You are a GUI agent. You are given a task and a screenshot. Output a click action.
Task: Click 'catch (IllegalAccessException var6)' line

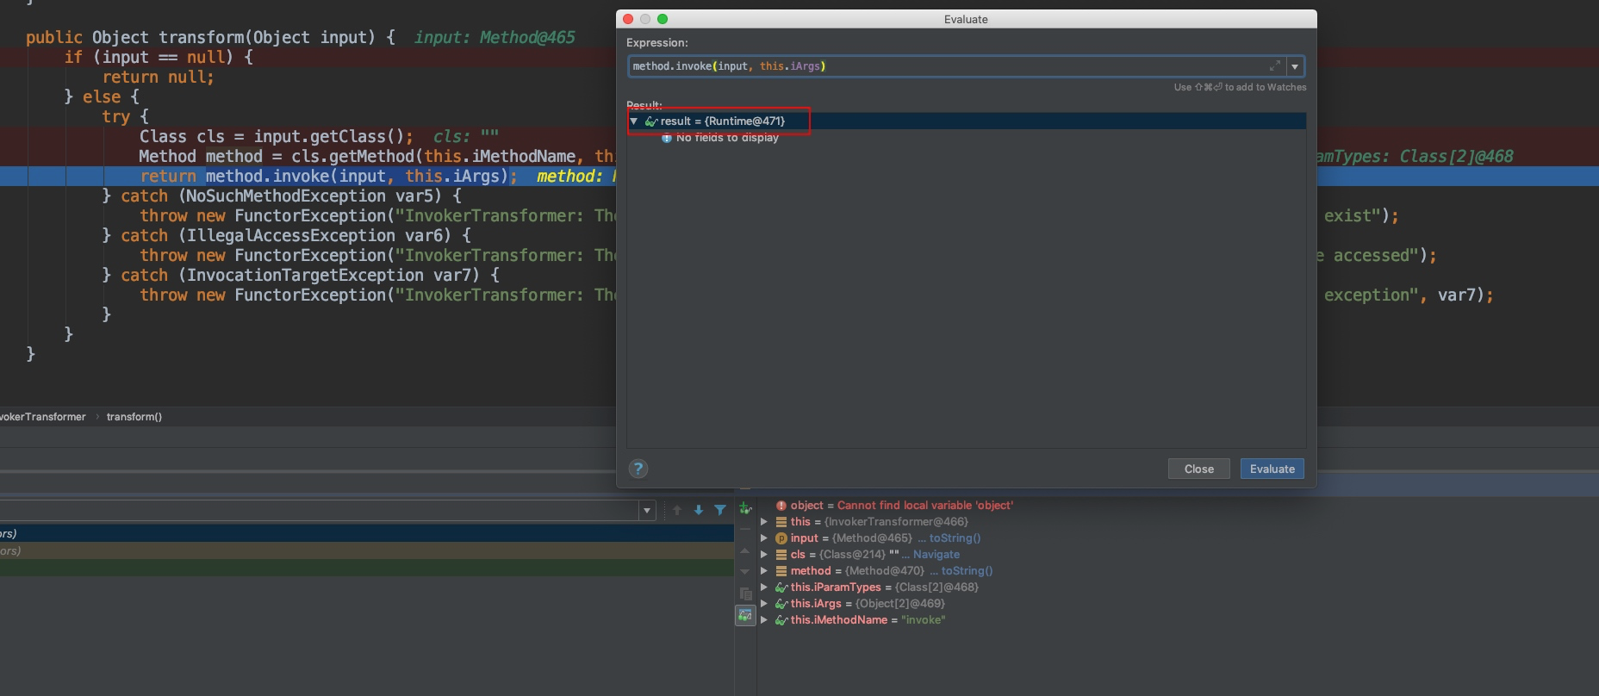[x=286, y=236]
